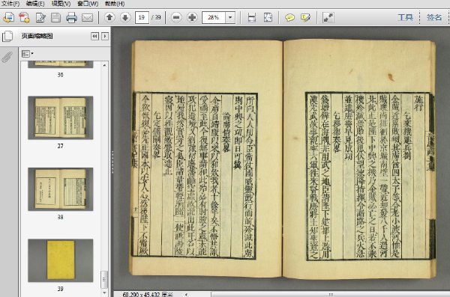Viewport: 450px width, 297px height.
Task: Switch to read mode fullscreen icon
Action: [x=328, y=18]
